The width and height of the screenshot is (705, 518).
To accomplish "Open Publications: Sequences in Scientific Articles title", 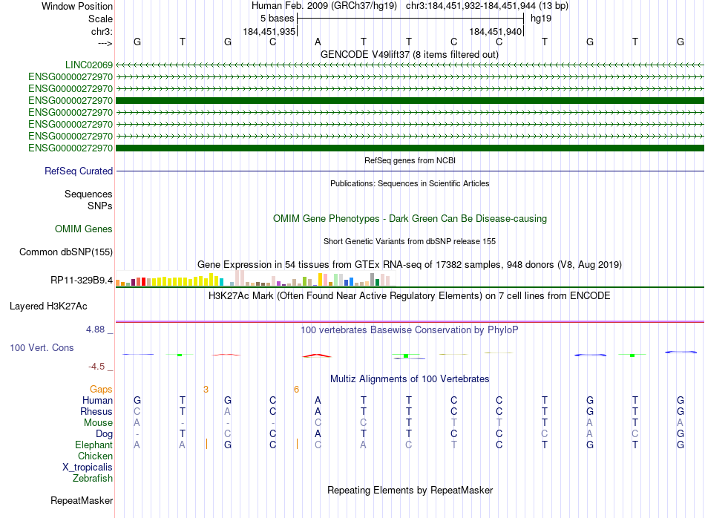I will [x=410, y=183].
